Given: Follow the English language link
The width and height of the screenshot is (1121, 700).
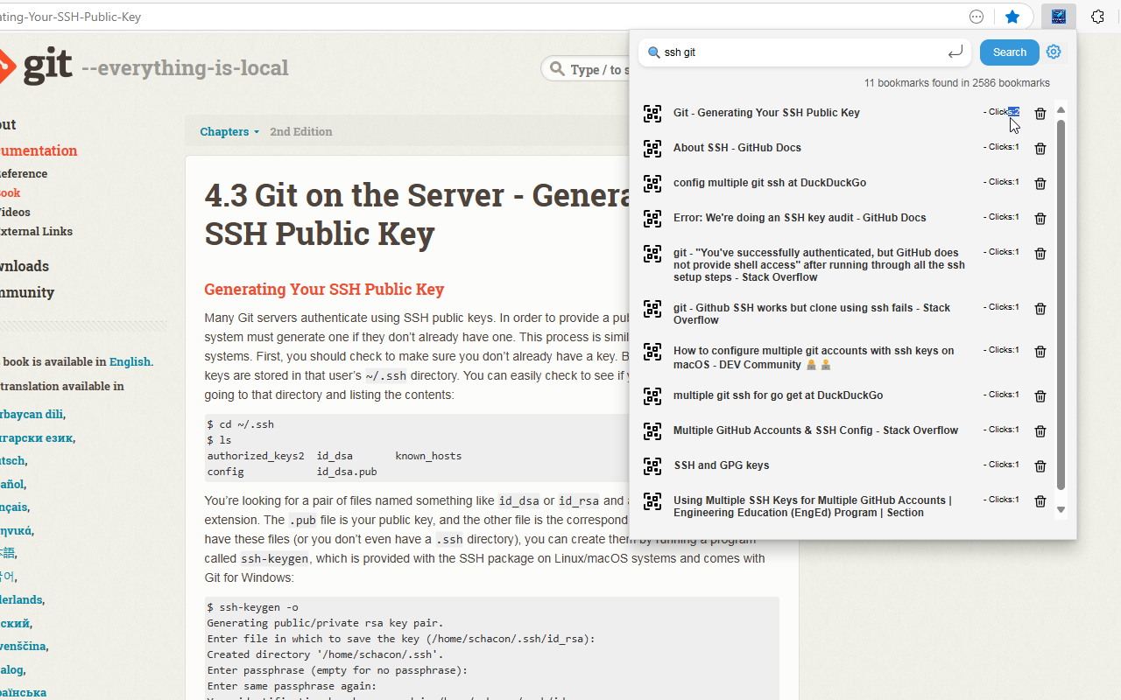Looking at the screenshot, I should [x=130, y=361].
